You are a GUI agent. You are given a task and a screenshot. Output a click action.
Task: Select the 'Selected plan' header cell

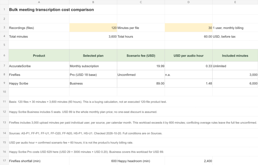(x=93, y=56)
